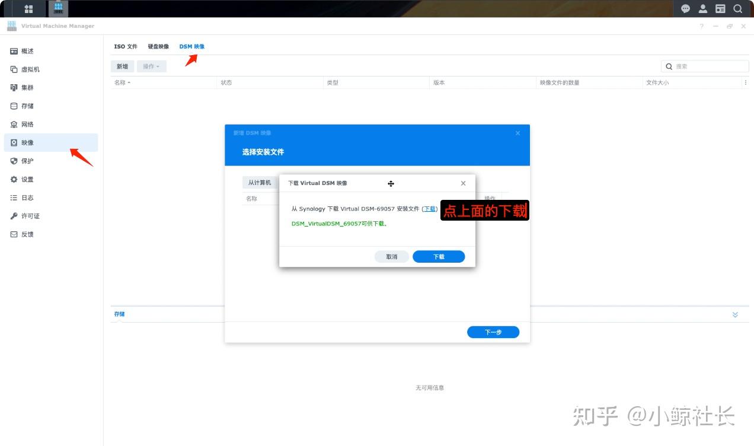The width and height of the screenshot is (754, 446).
Task: Click the blue 下载 button in the dialog
Action: [438, 256]
